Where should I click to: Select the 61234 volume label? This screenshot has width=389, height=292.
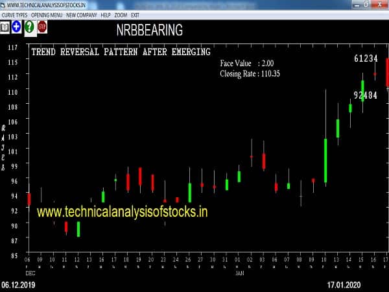[x=366, y=58]
